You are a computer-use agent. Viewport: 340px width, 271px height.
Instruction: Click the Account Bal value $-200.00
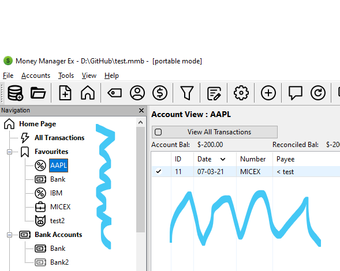point(210,145)
